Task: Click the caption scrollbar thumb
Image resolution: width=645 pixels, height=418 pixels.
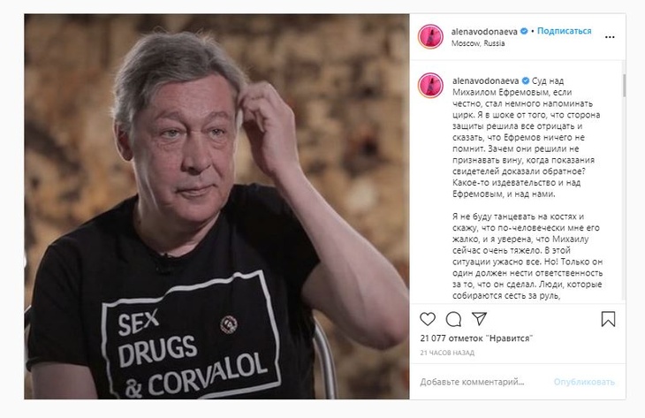Action: pos(624,86)
